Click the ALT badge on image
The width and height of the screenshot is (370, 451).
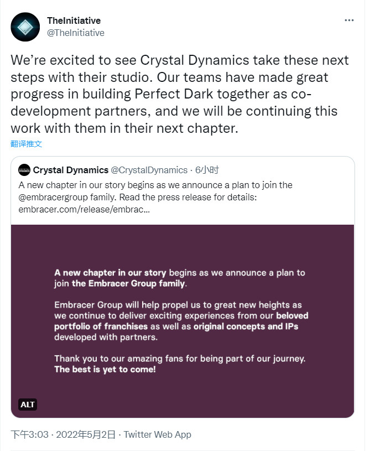[28, 405]
